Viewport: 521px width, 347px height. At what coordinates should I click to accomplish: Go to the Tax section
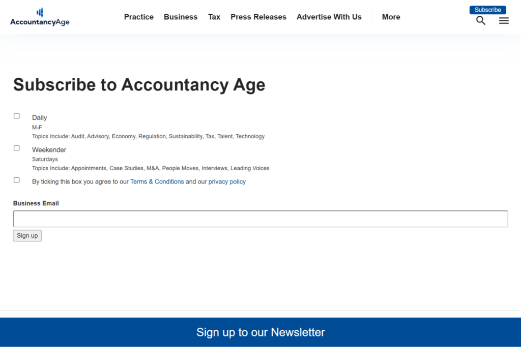(x=214, y=17)
